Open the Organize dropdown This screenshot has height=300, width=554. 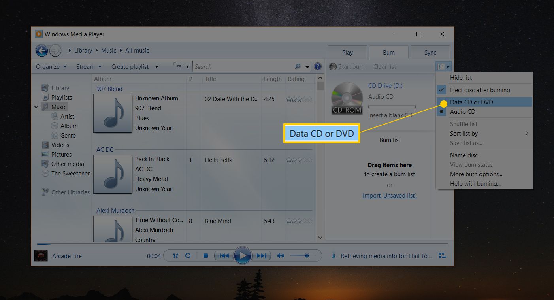click(51, 66)
